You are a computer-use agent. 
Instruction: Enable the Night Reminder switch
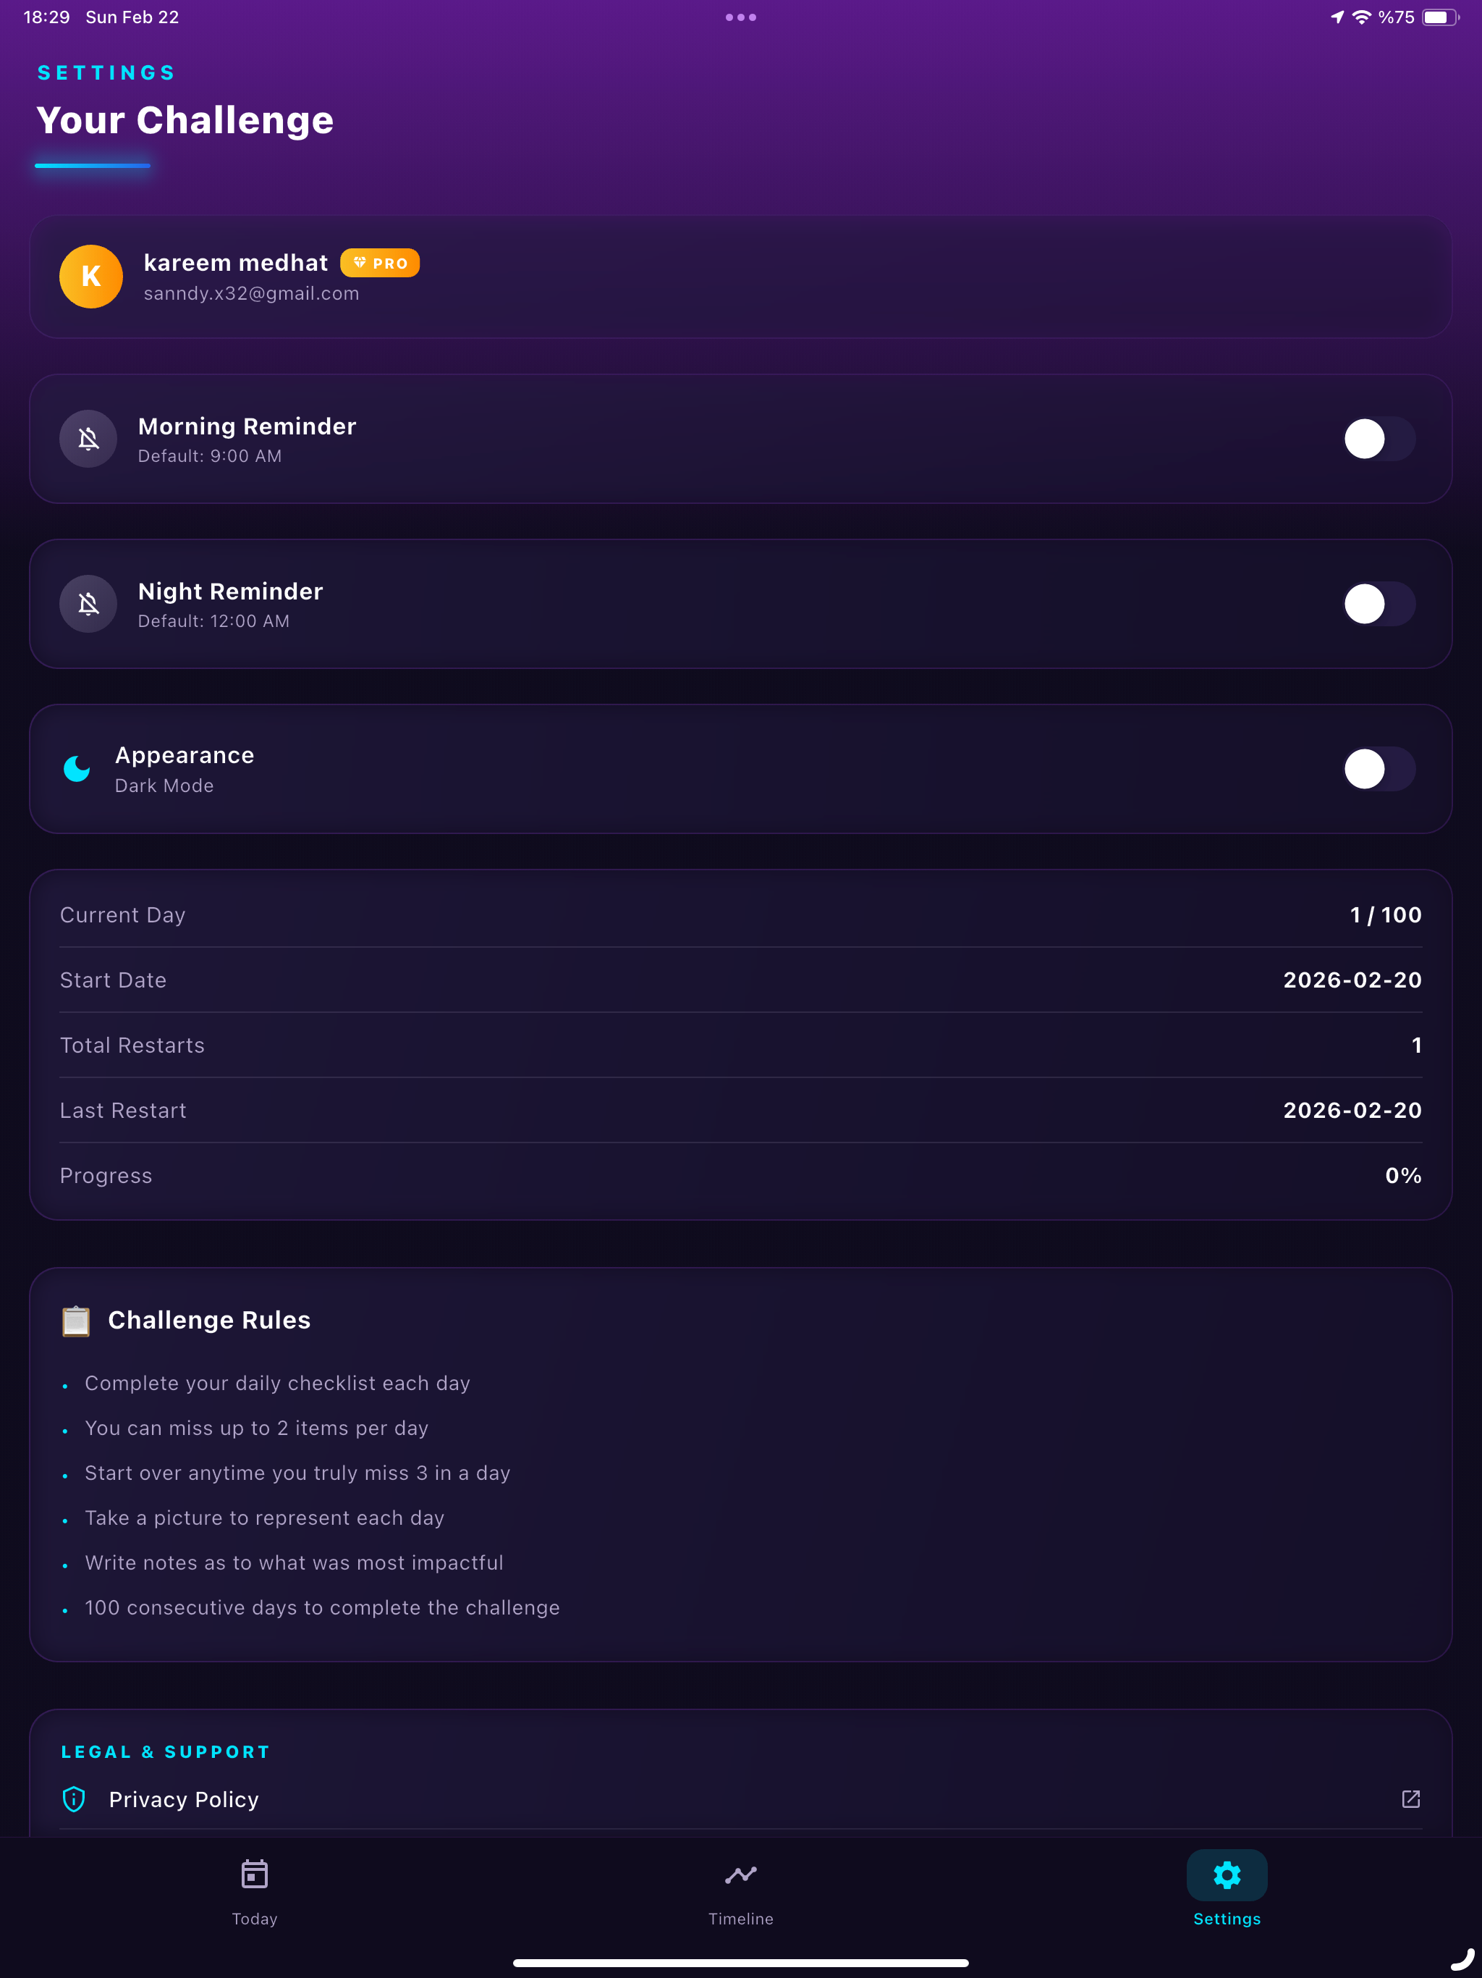tap(1379, 604)
